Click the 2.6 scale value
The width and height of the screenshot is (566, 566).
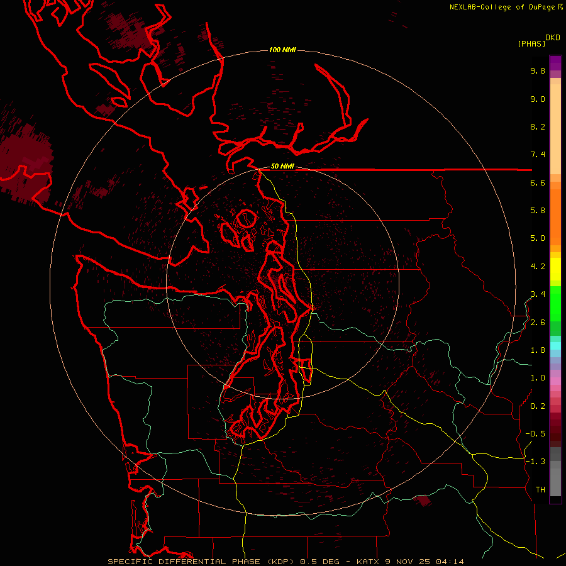click(538, 323)
